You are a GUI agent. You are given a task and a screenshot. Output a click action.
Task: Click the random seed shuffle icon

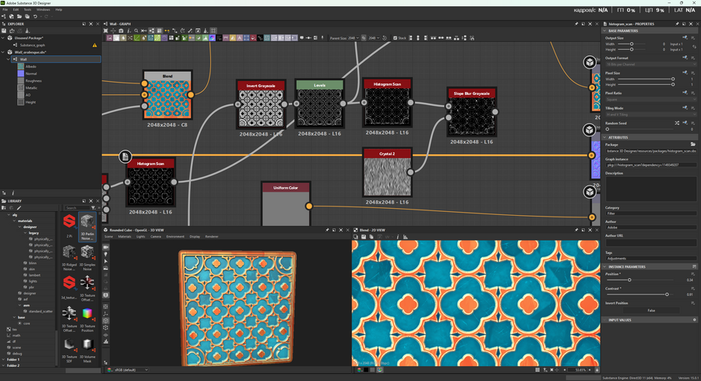click(676, 123)
